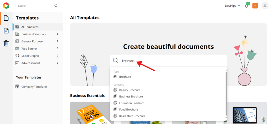Click the General Purpose sidebar icon

(x=17, y=41)
